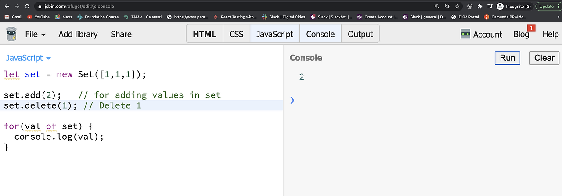Screen dimensions: 562x196
Task: Toggle the Output panel
Action: point(360,34)
